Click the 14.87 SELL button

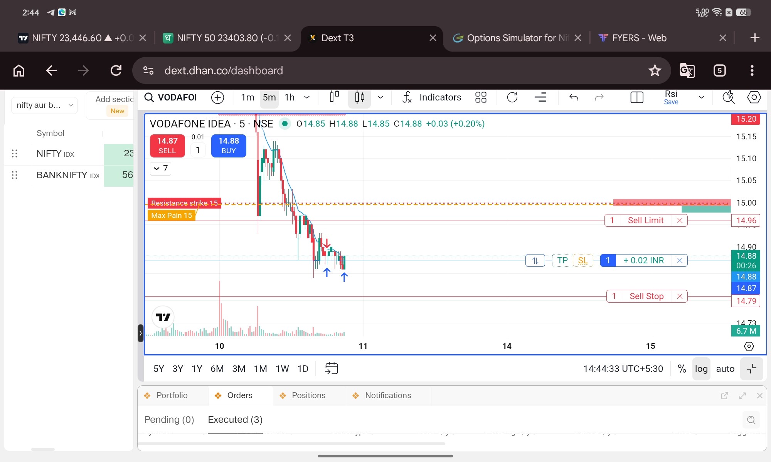167,146
